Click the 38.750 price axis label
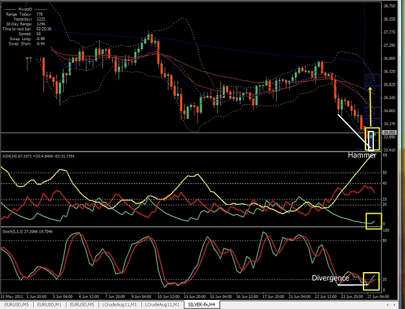 (389, 6)
